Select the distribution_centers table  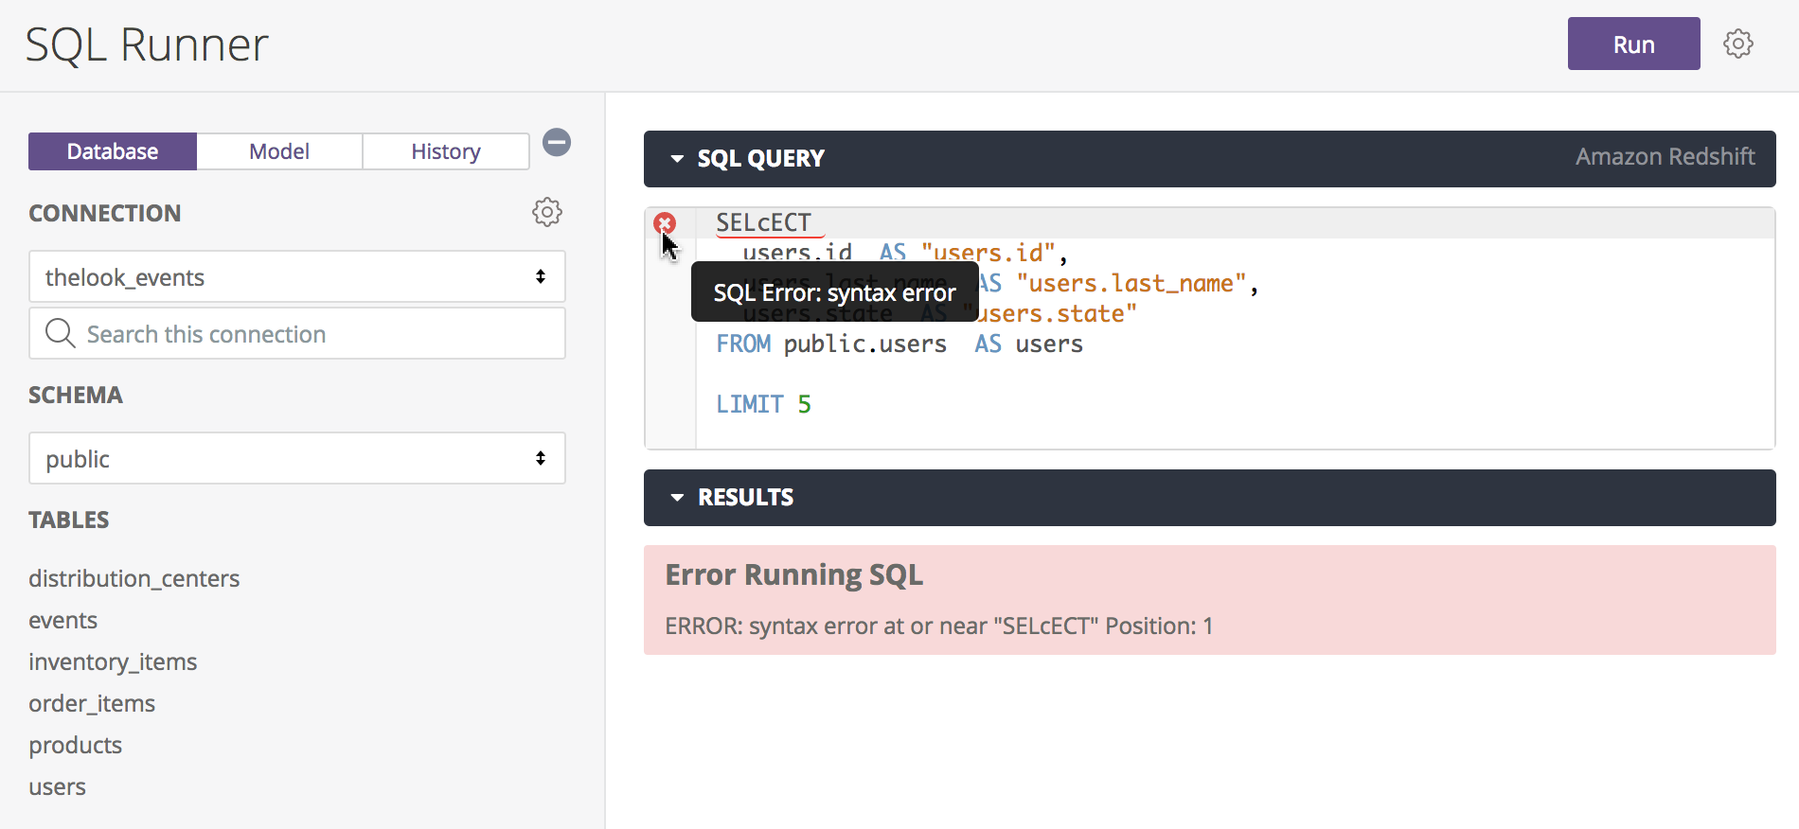(134, 578)
